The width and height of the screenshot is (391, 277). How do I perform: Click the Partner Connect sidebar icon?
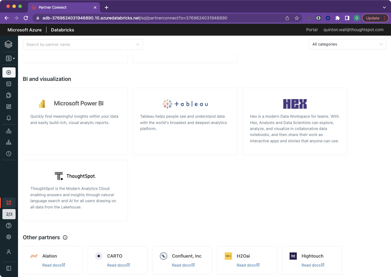click(9, 203)
